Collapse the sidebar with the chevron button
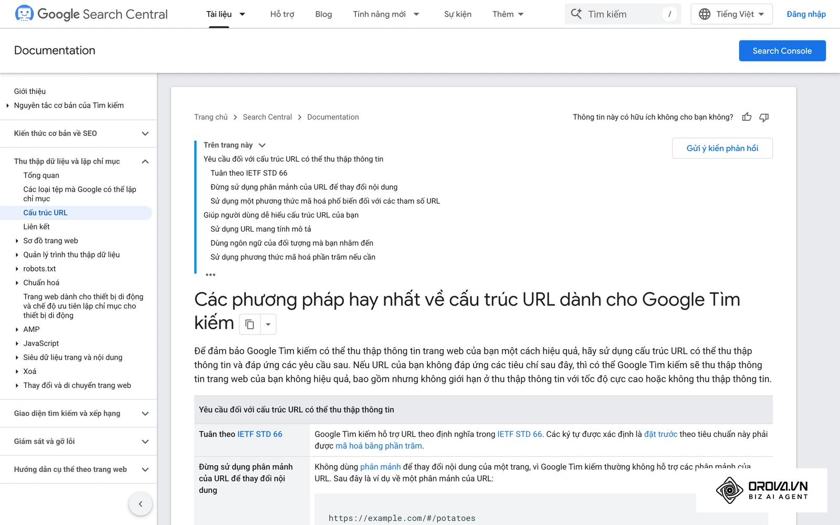Viewport: 840px width, 525px height. click(140, 504)
